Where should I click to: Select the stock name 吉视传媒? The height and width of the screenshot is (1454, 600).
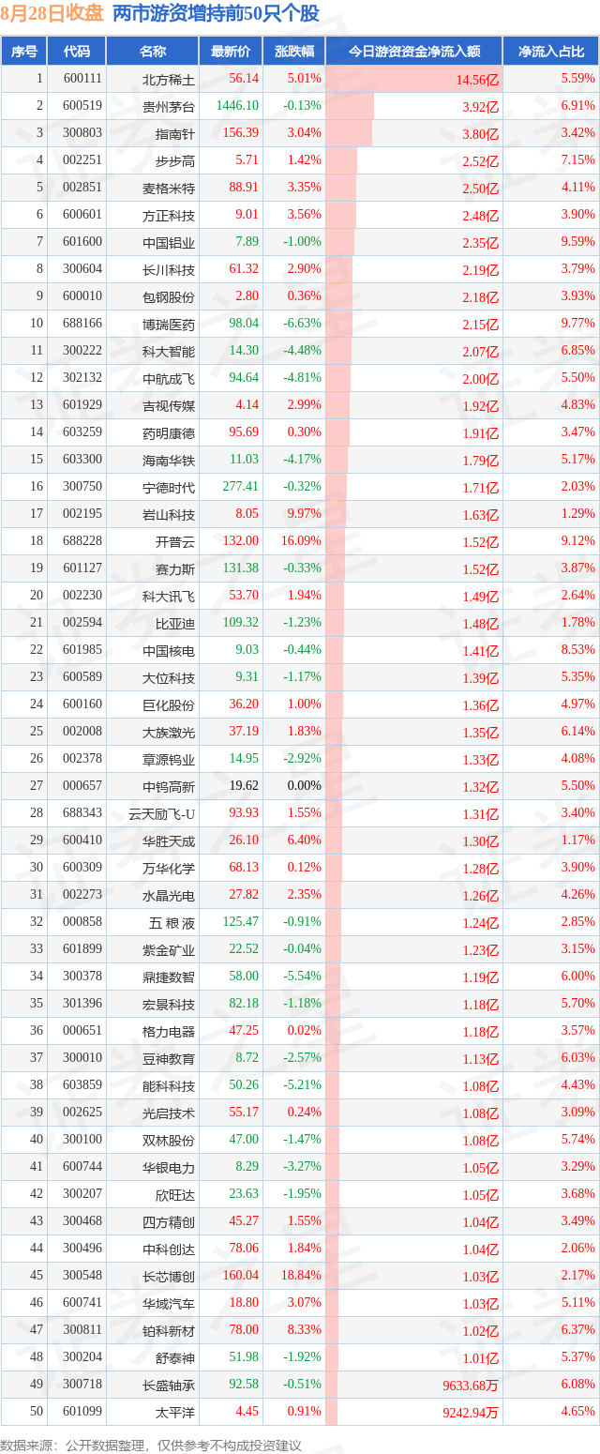tap(169, 406)
